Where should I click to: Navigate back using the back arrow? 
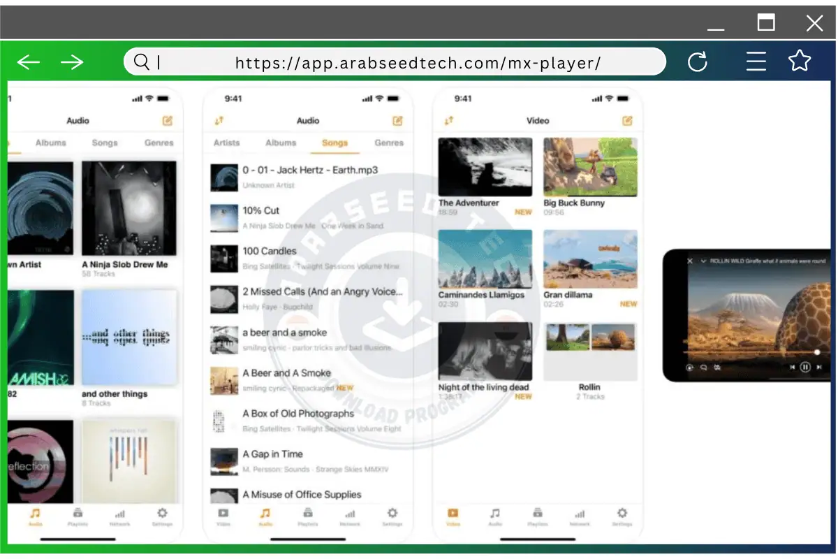(x=28, y=61)
